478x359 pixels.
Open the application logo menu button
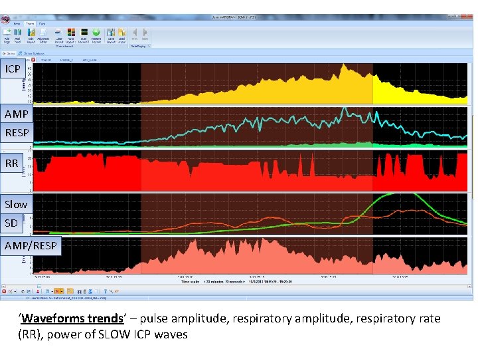[x=5, y=20]
